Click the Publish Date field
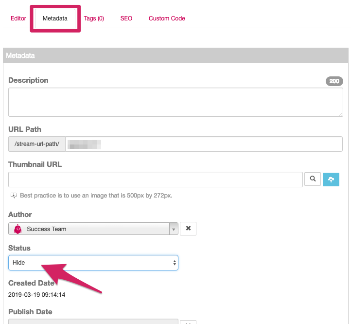Viewport: 351px width, 324px height. click(x=93, y=322)
